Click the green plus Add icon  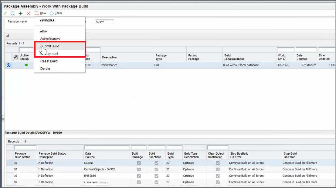[21, 13]
